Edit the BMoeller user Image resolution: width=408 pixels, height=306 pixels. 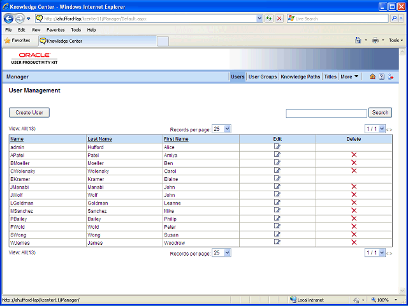[277, 163]
